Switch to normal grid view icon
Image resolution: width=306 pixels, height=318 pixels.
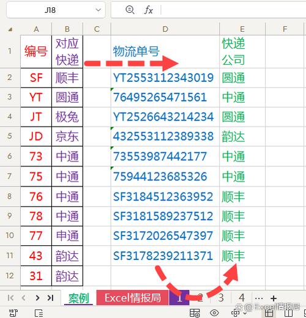click(269, 313)
